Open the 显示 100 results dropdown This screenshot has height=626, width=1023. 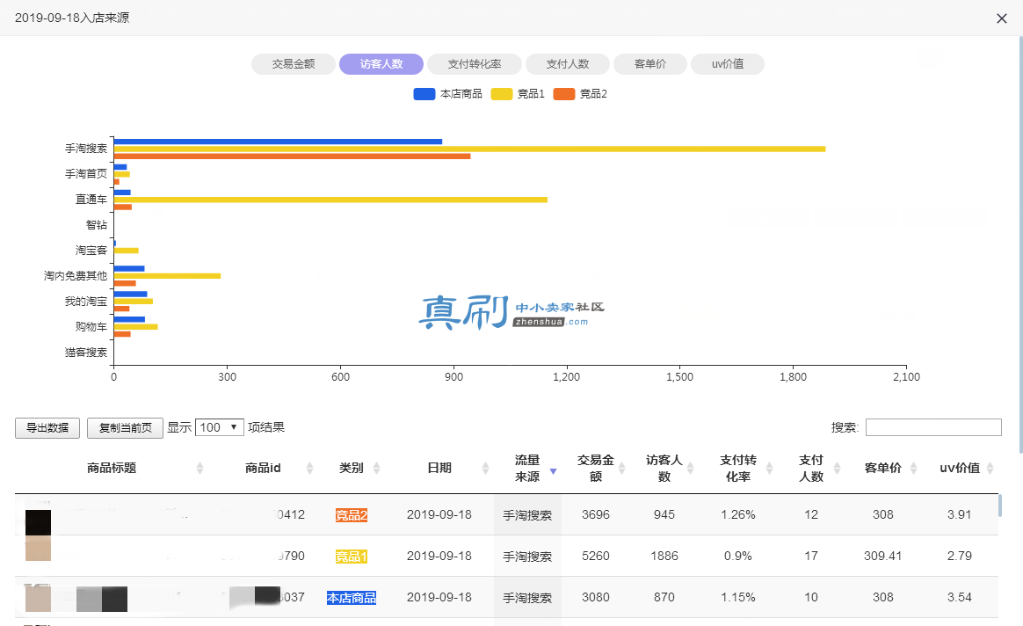[219, 427]
